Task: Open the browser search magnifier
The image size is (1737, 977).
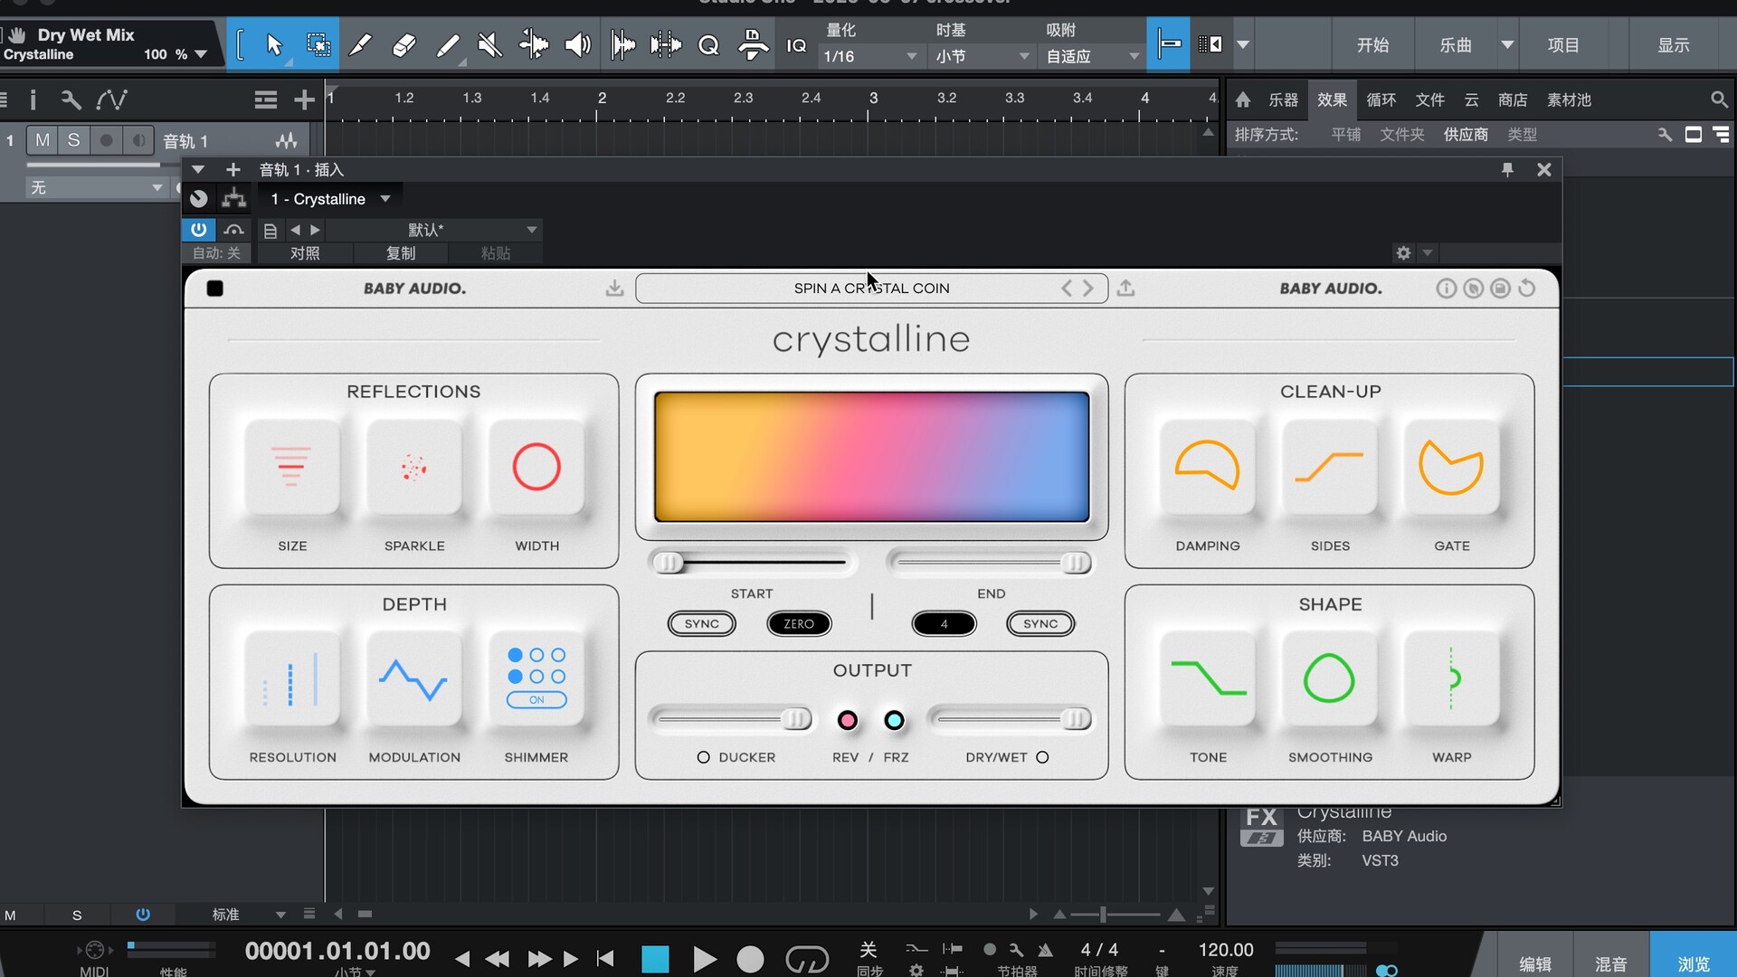Action: pyautogui.click(x=1718, y=100)
